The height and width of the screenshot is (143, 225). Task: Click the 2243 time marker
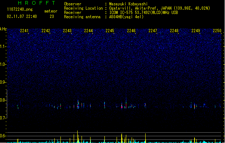67,31
